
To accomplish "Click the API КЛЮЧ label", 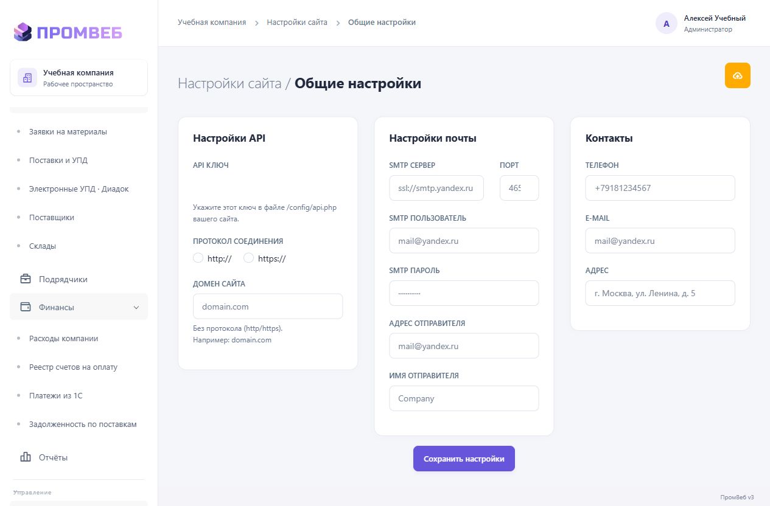I will (x=211, y=165).
